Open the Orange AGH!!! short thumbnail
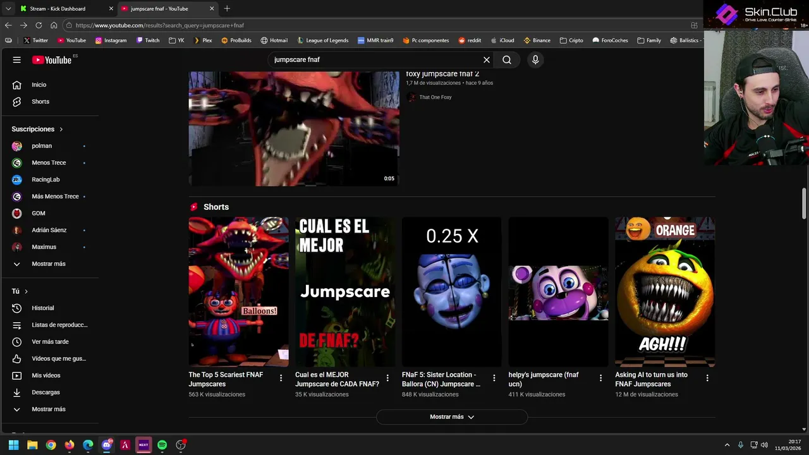This screenshot has height=455, width=809. (665, 292)
